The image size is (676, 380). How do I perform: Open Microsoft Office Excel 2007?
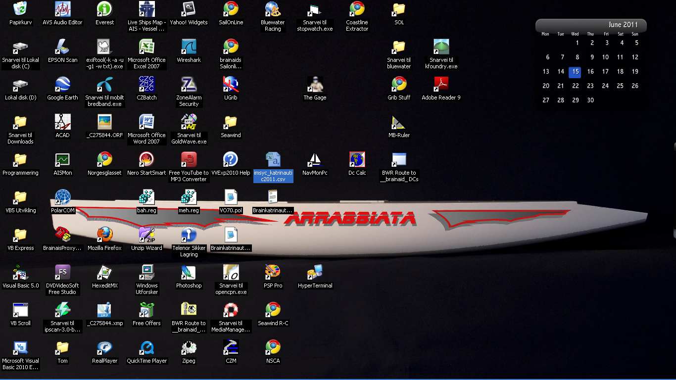click(146, 47)
